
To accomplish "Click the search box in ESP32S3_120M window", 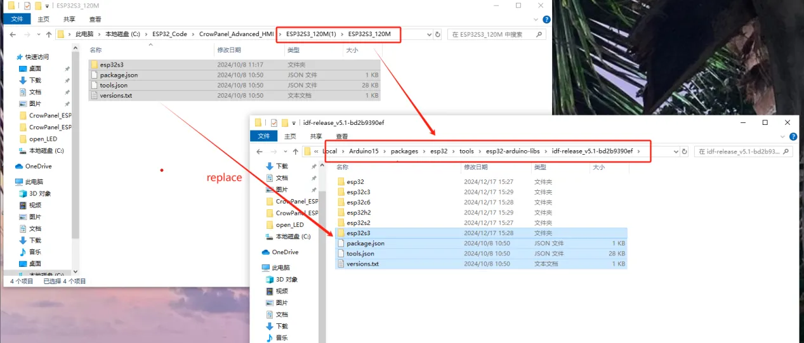I will pyautogui.click(x=495, y=34).
